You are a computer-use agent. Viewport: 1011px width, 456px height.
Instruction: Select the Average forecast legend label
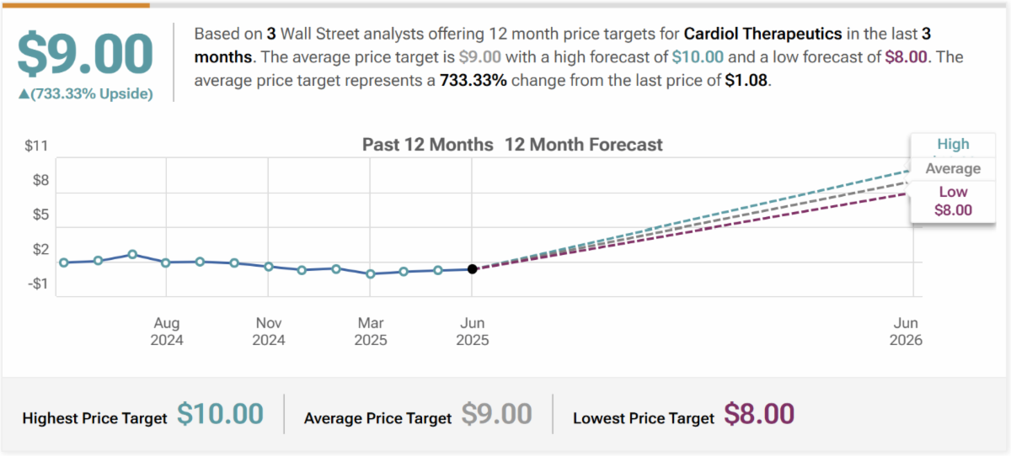tap(953, 168)
